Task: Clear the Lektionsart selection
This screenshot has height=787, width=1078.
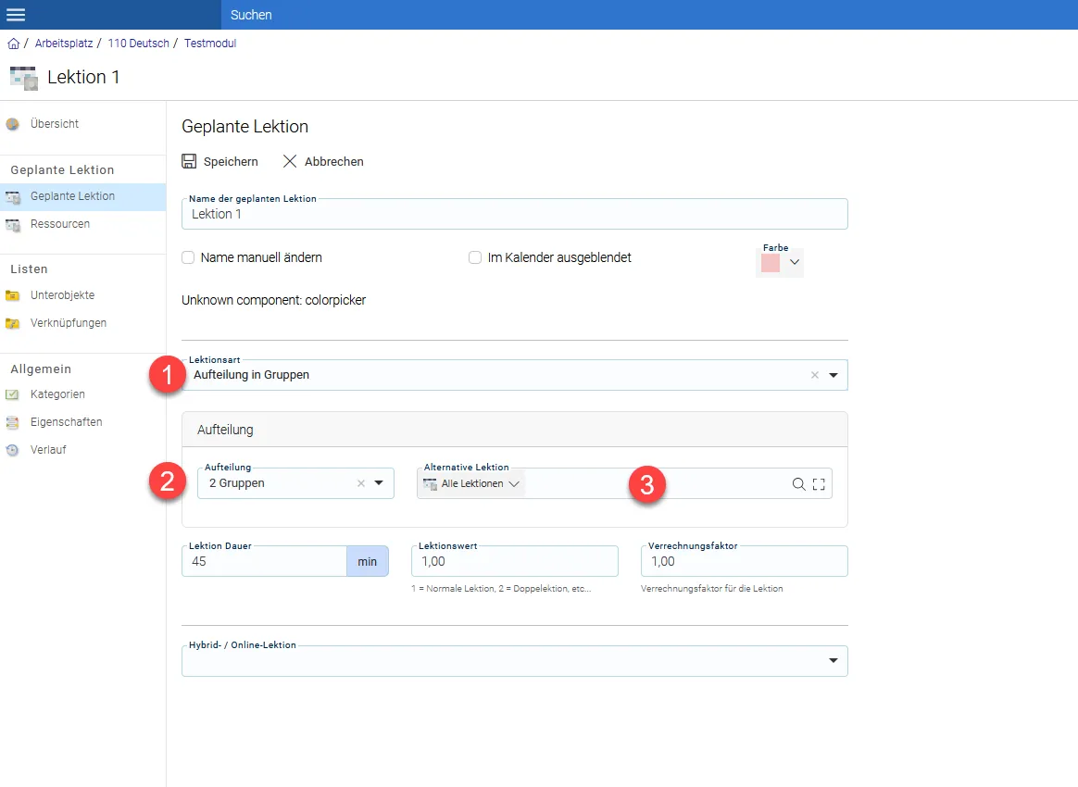Action: point(815,375)
